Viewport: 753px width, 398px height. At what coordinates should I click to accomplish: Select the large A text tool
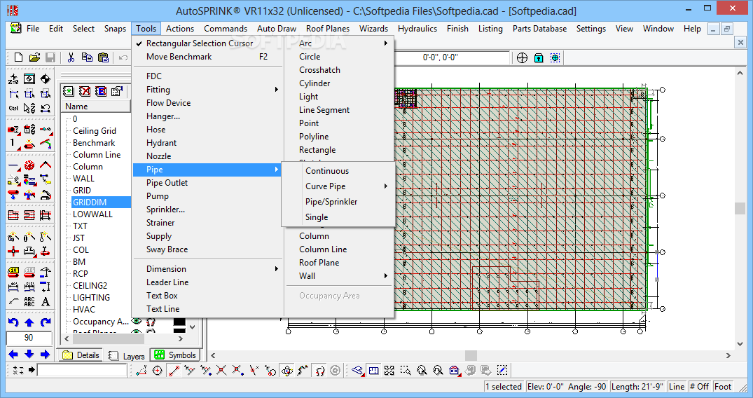point(45,302)
